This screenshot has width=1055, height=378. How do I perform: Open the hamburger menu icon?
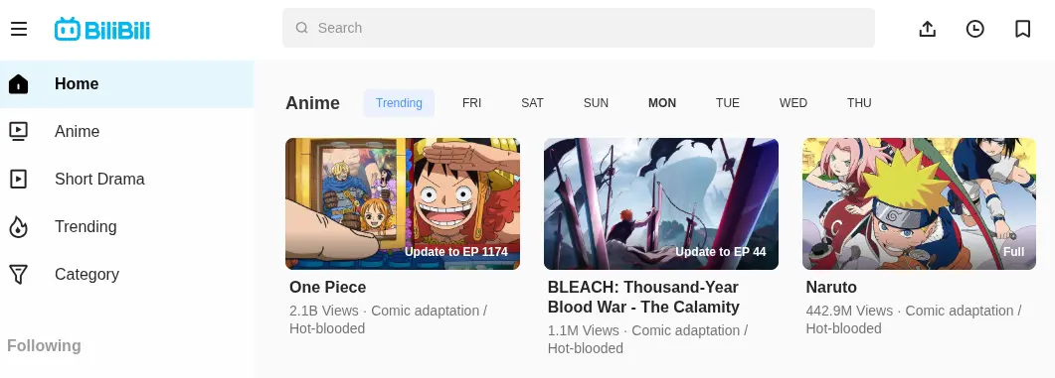tap(19, 29)
